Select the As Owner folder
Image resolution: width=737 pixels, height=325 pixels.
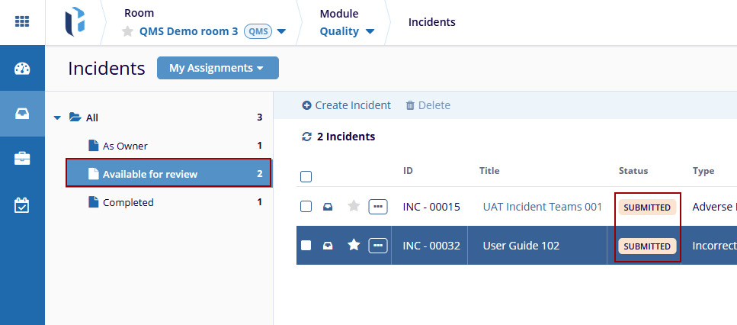click(x=125, y=146)
